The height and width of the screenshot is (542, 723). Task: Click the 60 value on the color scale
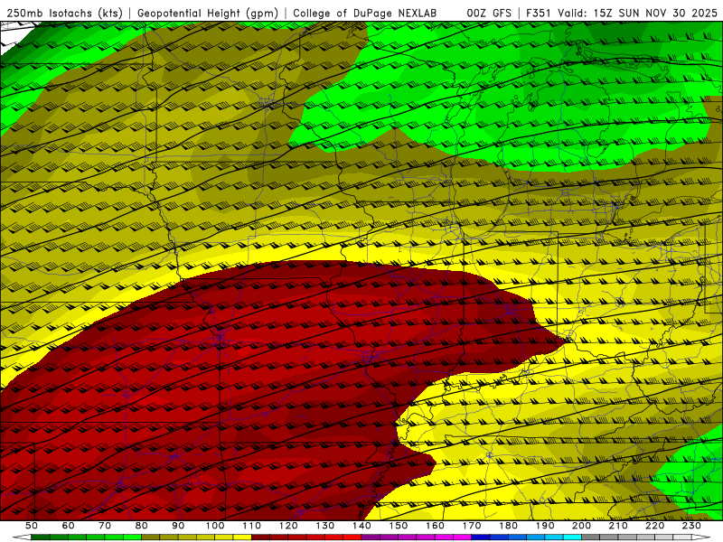[68, 526]
